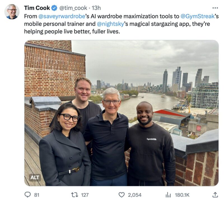Like the tweet with the heart icon
This screenshot has height=202, width=224.
pyautogui.click(x=122, y=195)
